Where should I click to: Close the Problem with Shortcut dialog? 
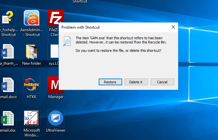click(173, 27)
